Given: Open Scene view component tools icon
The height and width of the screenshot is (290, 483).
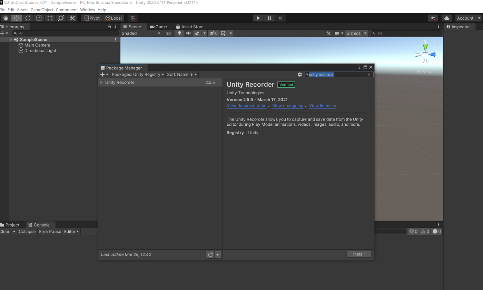Looking at the screenshot, I should pyautogui.click(x=328, y=33).
